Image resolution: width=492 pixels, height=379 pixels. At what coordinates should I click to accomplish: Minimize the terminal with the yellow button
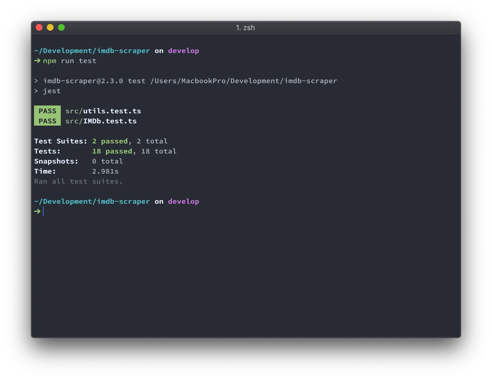click(x=50, y=27)
